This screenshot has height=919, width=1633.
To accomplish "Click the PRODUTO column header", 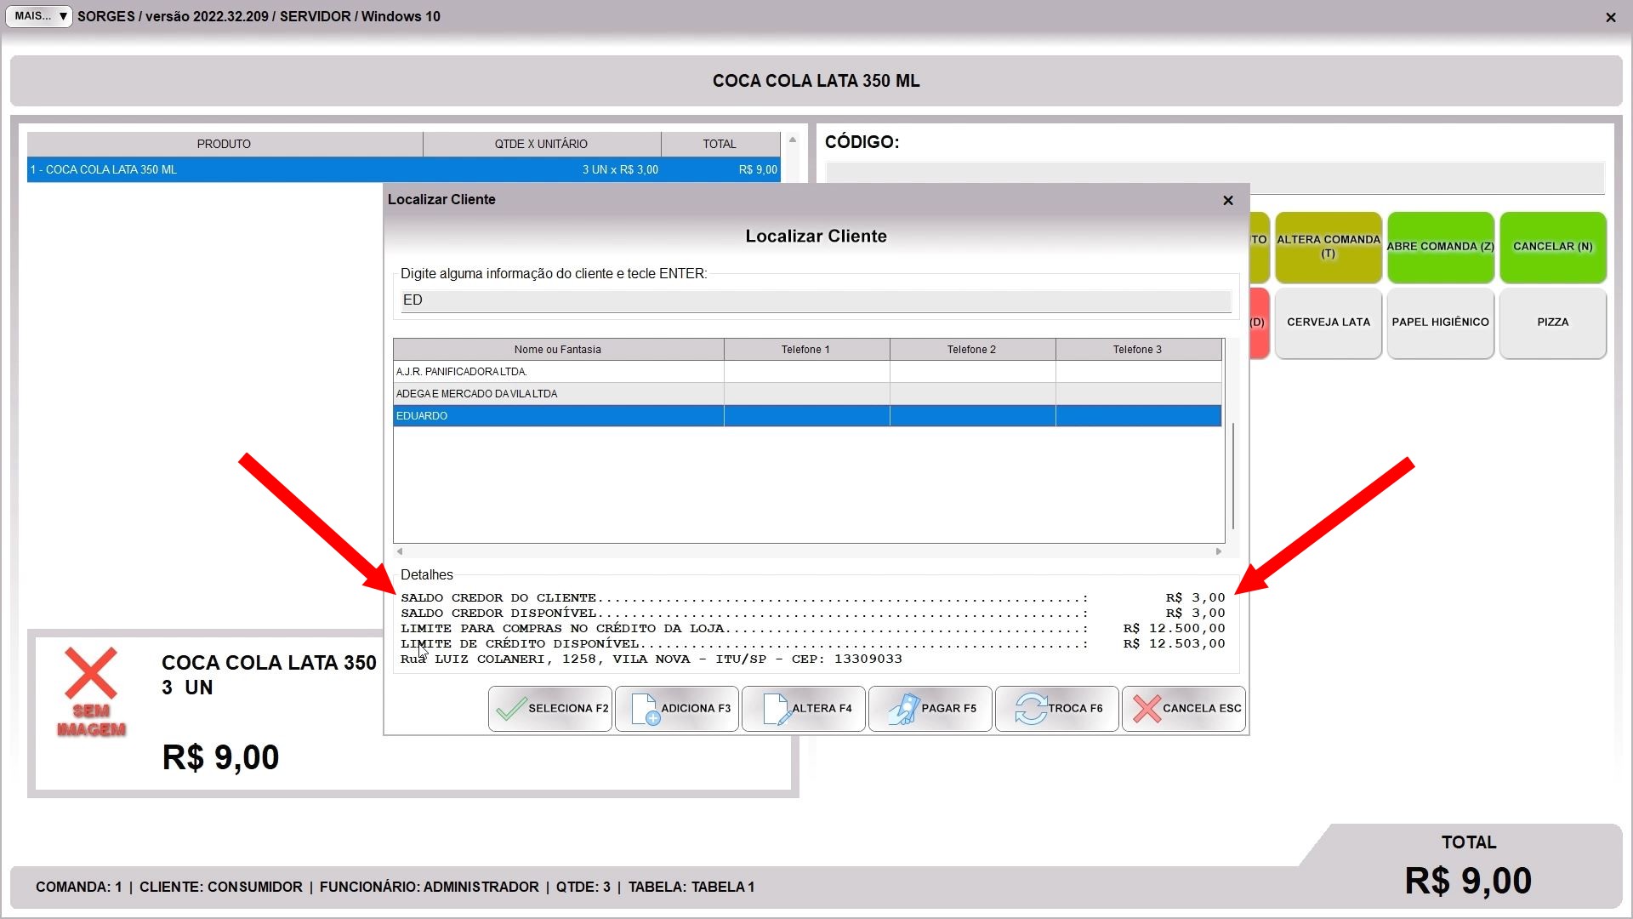I will click(225, 145).
